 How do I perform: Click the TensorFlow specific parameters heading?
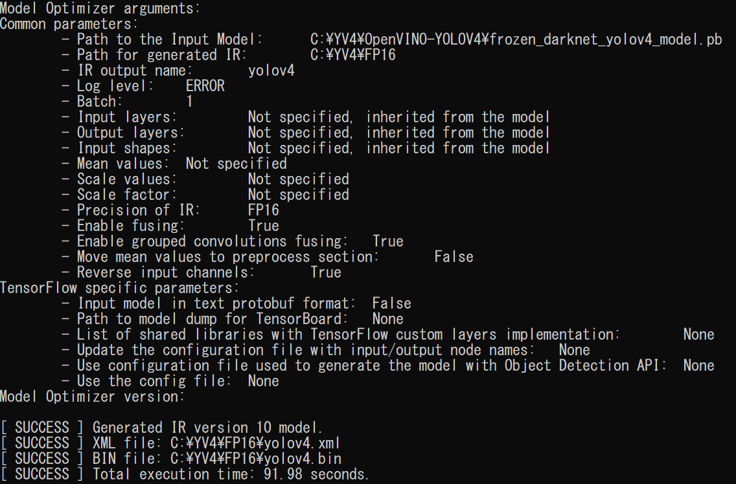119,288
